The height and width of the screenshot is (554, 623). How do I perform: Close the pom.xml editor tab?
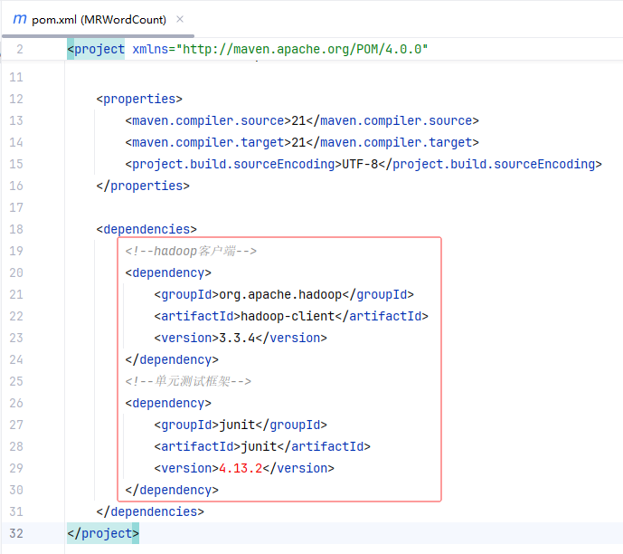click(x=180, y=19)
